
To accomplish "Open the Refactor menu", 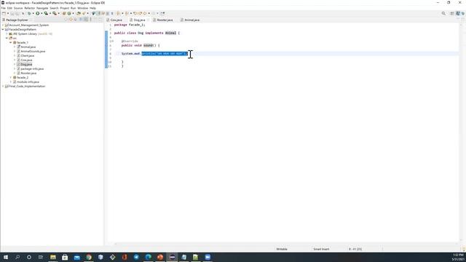I will coord(29,8).
